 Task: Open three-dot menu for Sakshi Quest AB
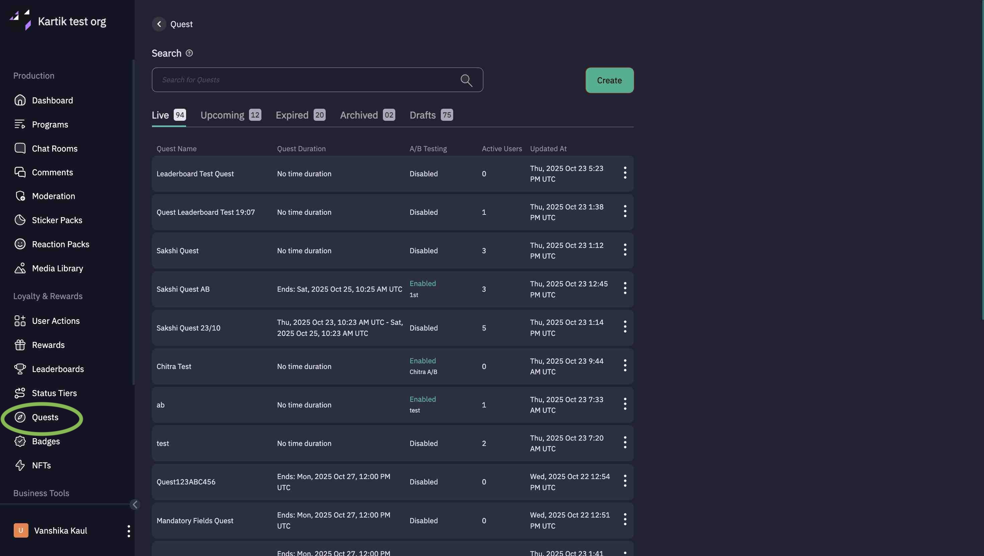pyautogui.click(x=625, y=288)
